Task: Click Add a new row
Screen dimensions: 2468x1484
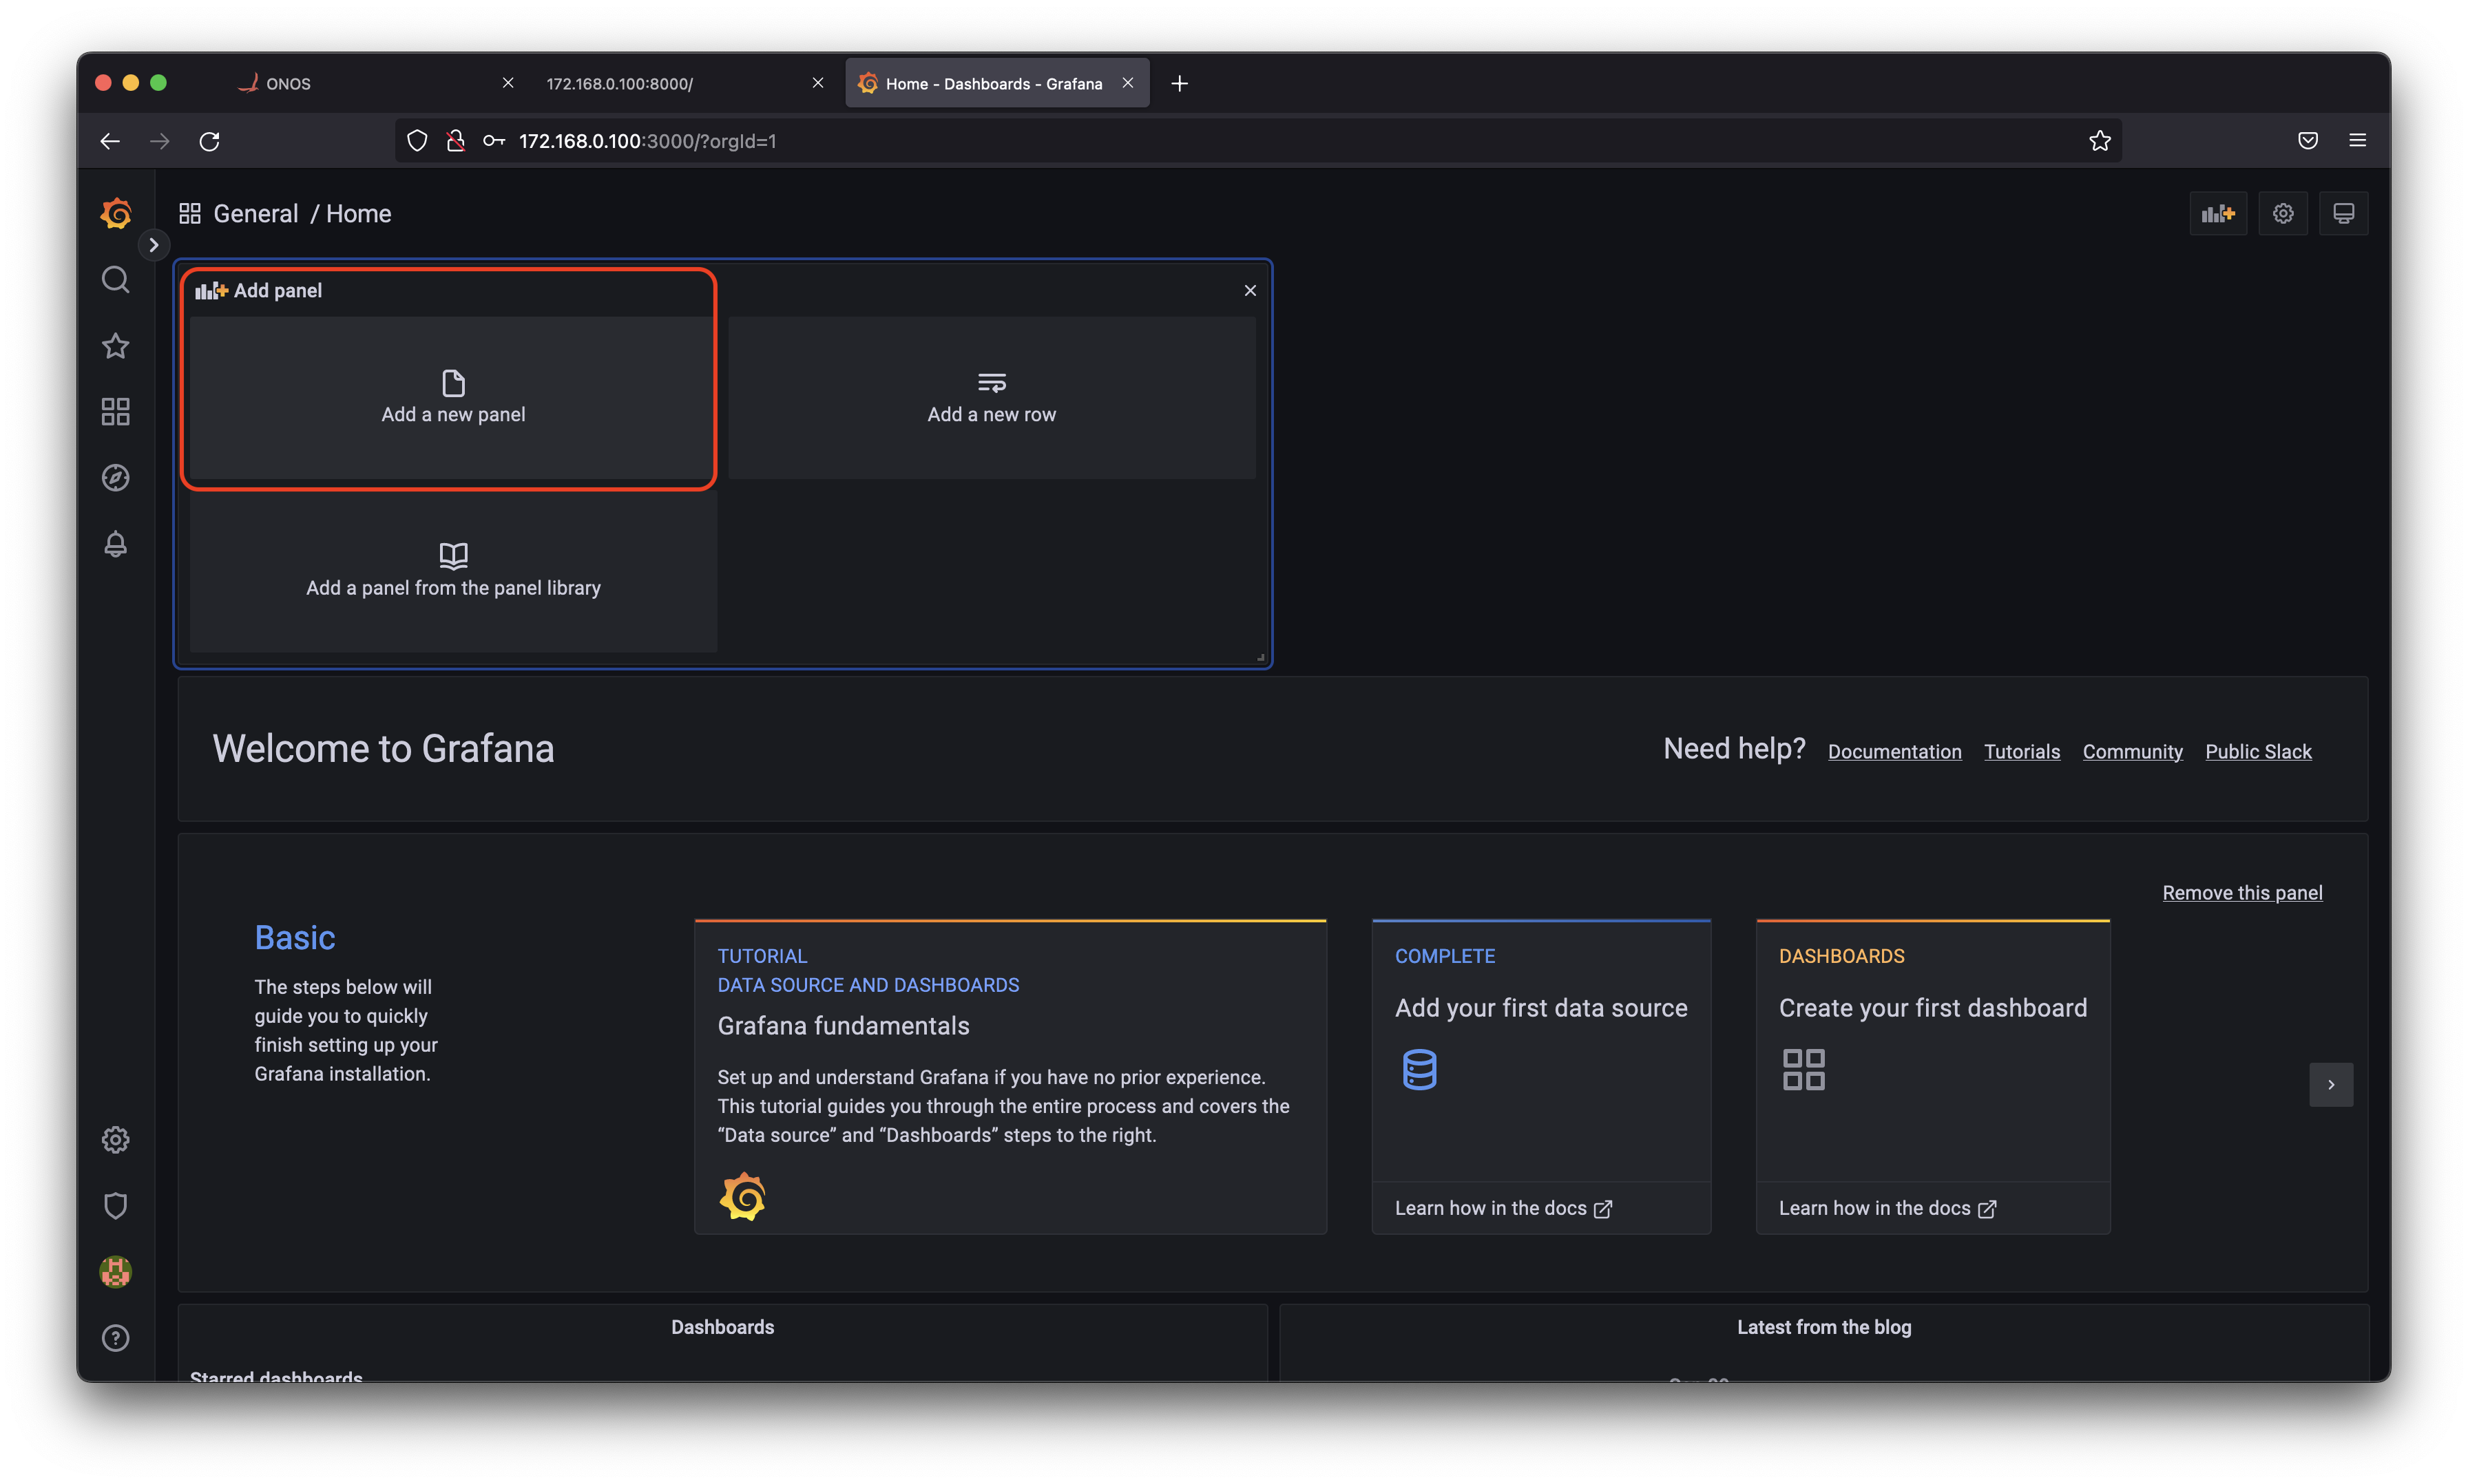Action: coord(992,398)
